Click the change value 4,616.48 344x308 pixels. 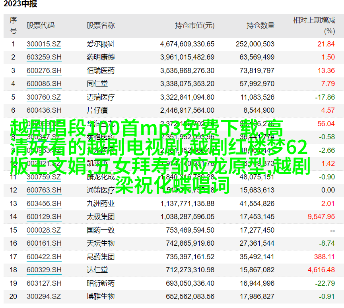coord(321,270)
